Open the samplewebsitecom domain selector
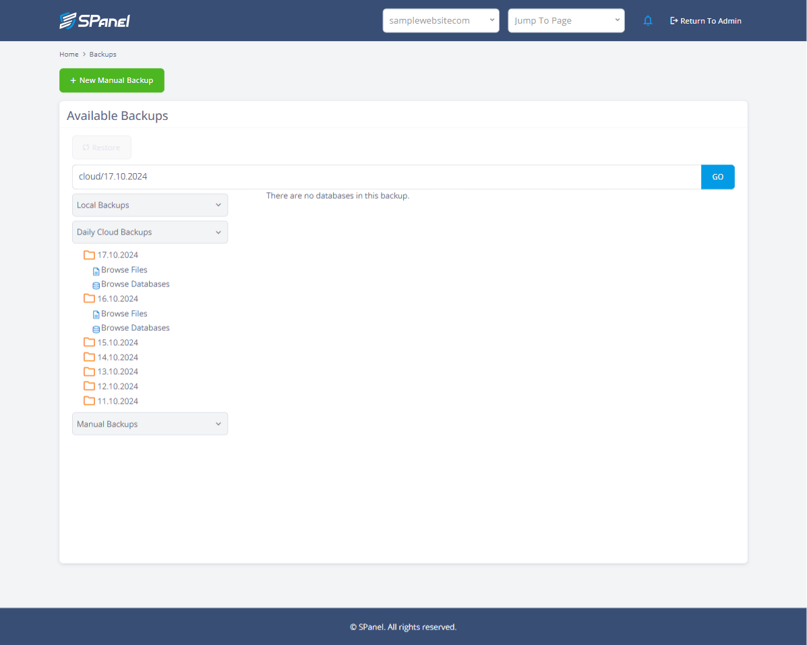This screenshot has width=807, height=645. pos(441,20)
